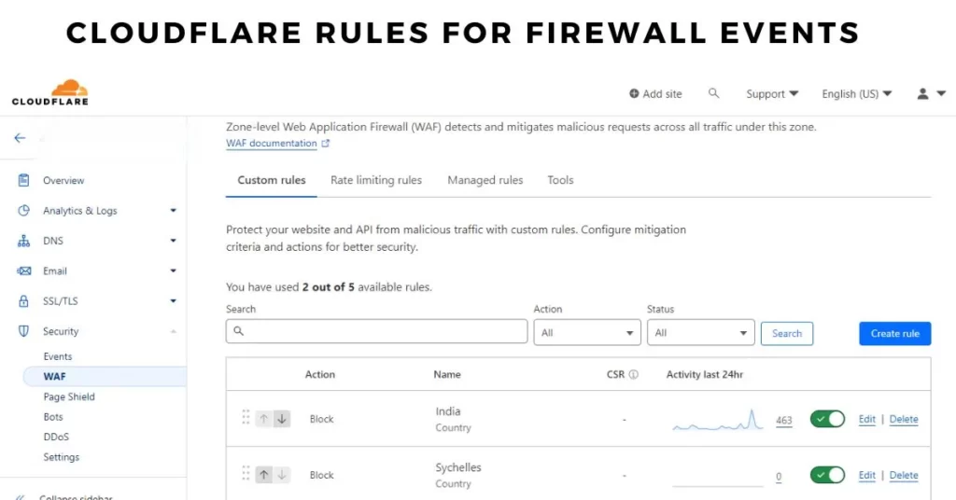Viewport: 956px width, 500px height.
Task: Click the Sychelles rule name
Action: pyautogui.click(x=458, y=467)
